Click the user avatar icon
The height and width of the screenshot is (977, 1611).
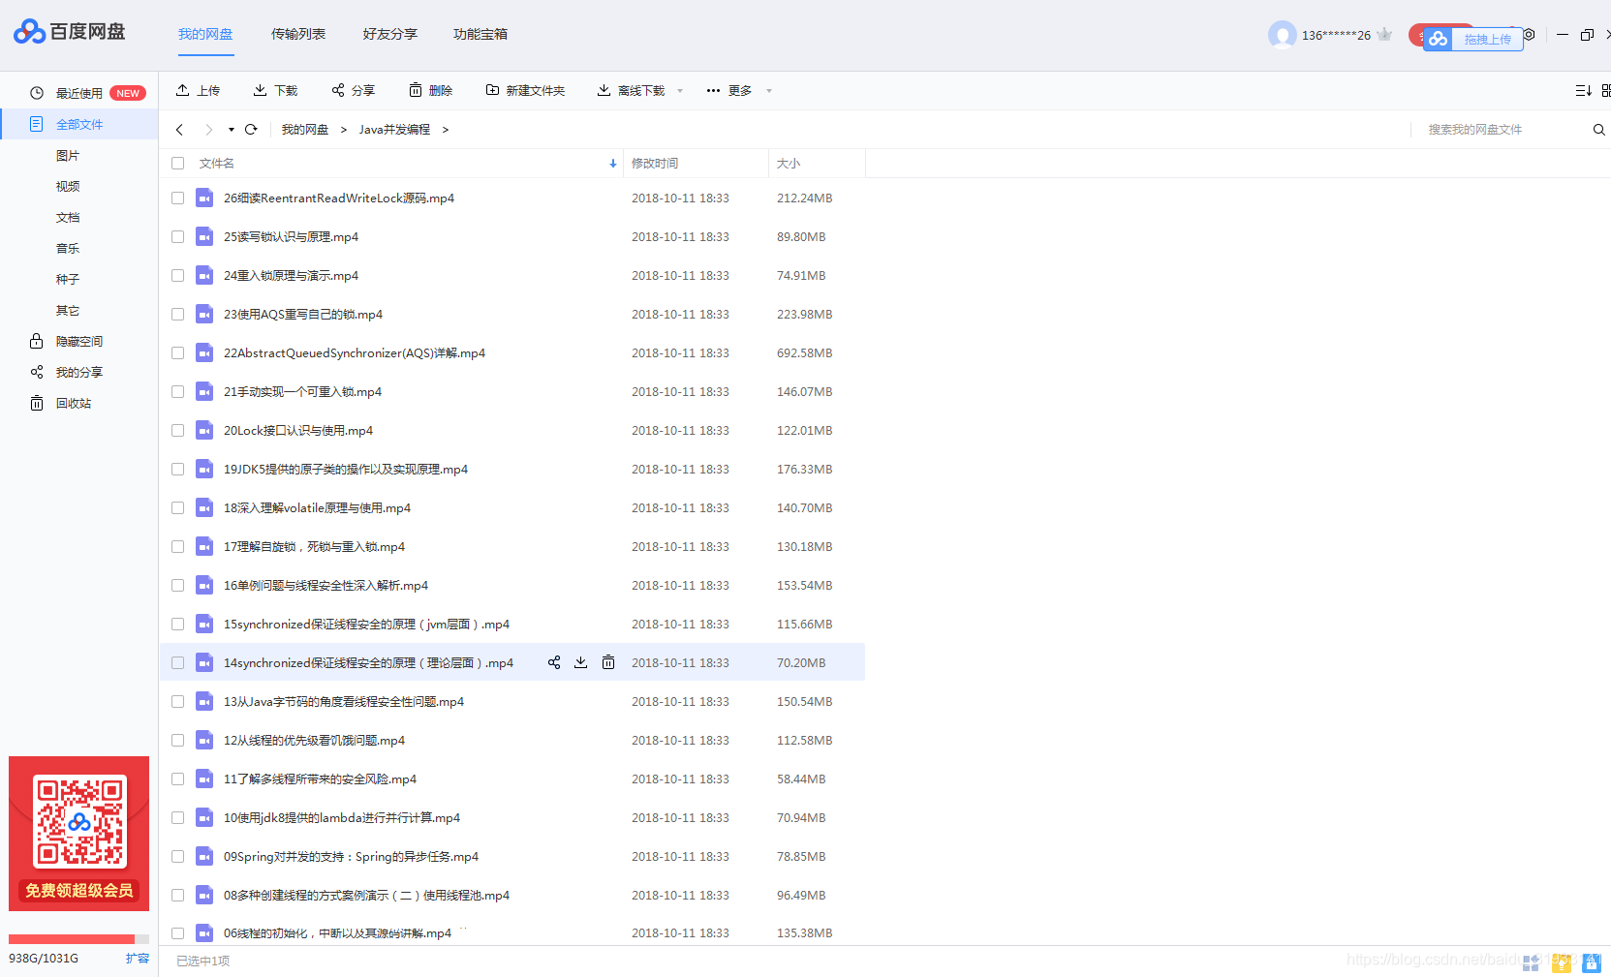[1282, 35]
